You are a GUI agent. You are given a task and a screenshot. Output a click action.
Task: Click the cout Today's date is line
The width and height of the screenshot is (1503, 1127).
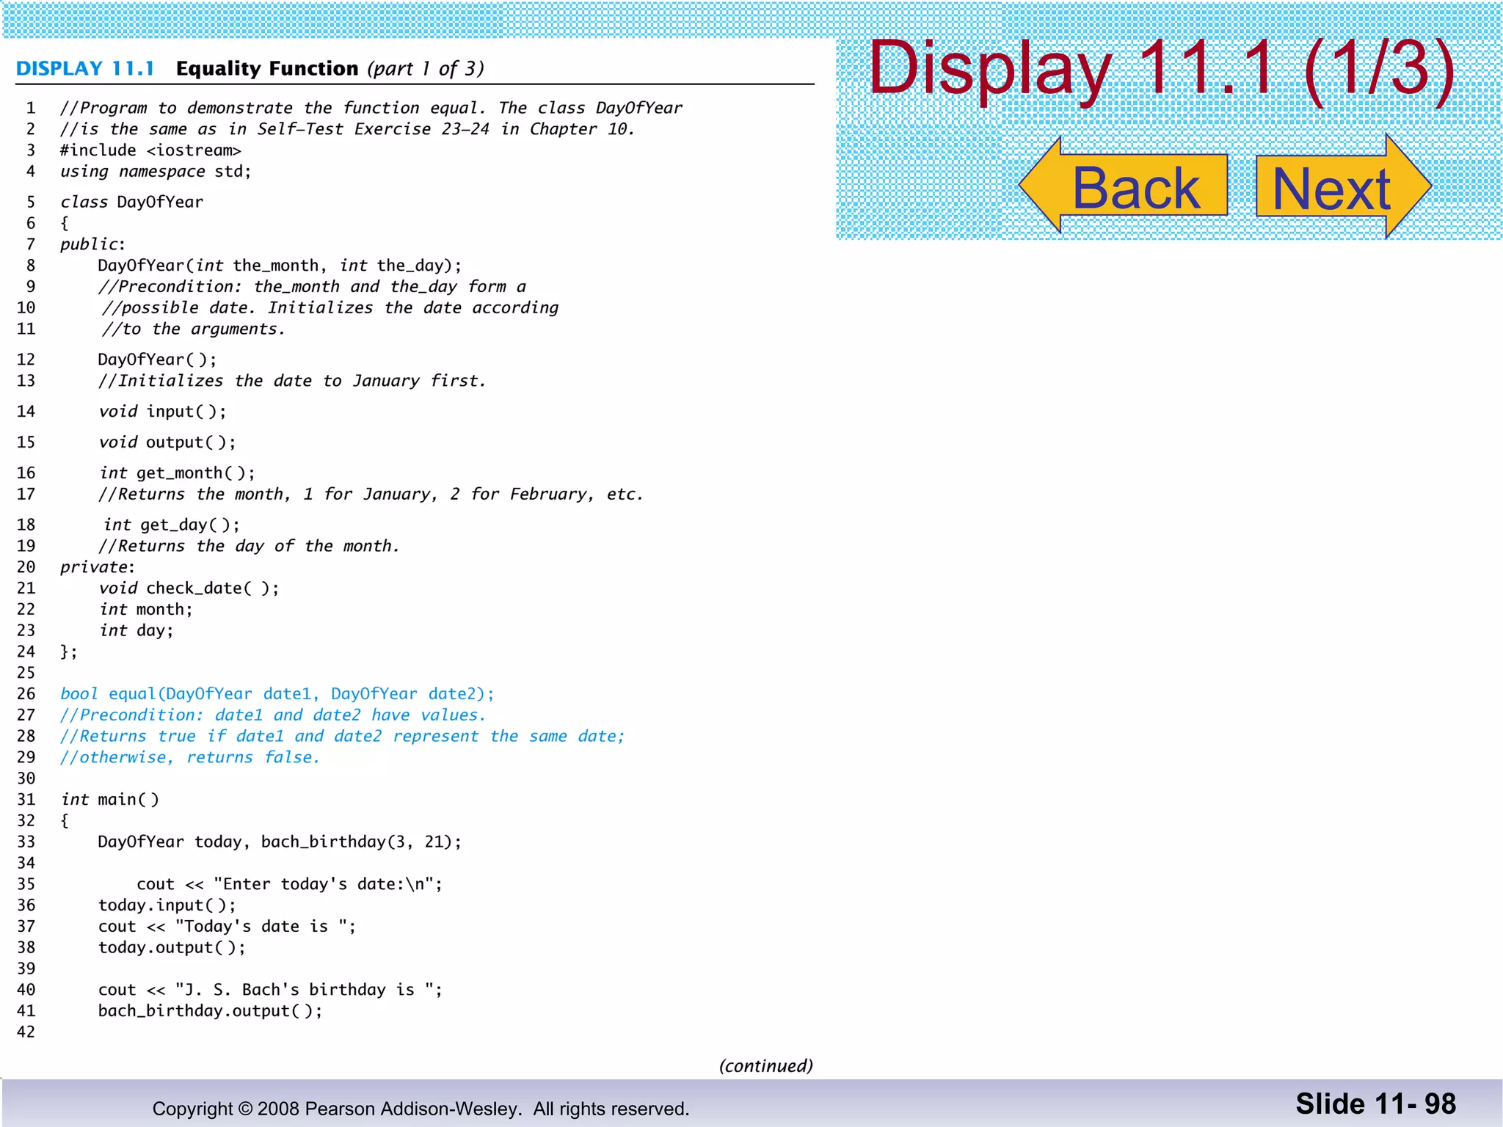[228, 927]
